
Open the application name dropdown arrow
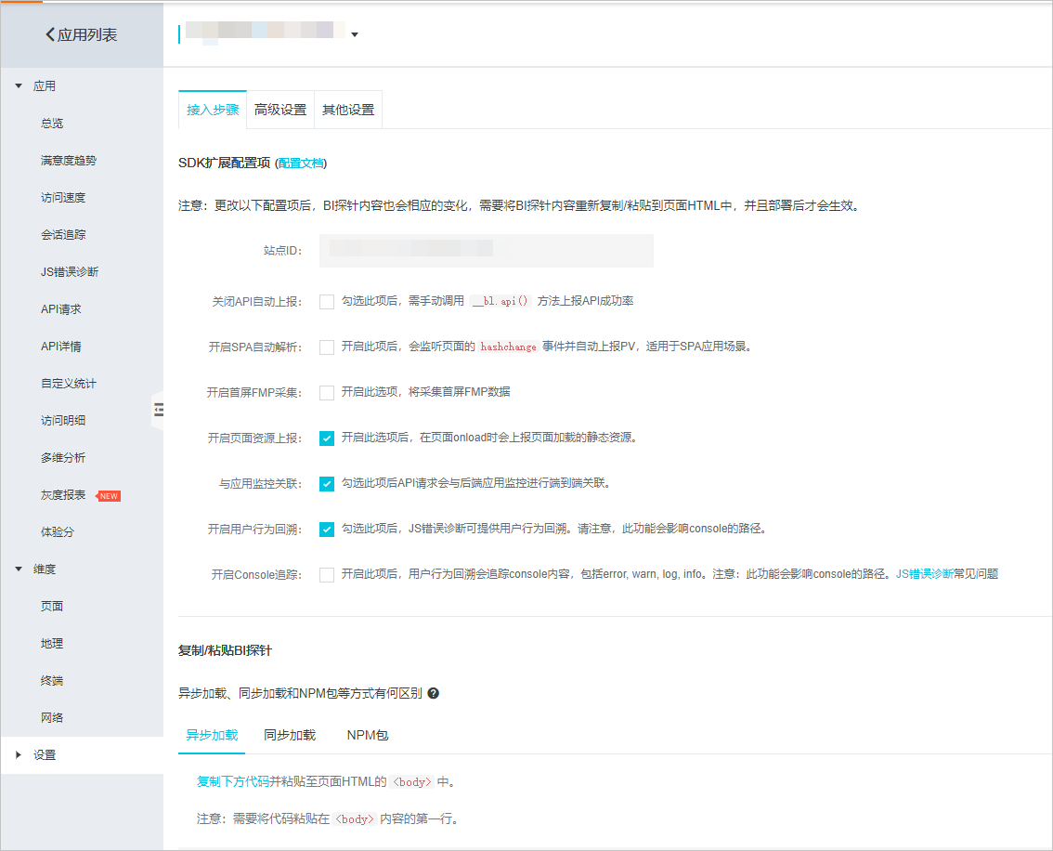tap(355, 35)
